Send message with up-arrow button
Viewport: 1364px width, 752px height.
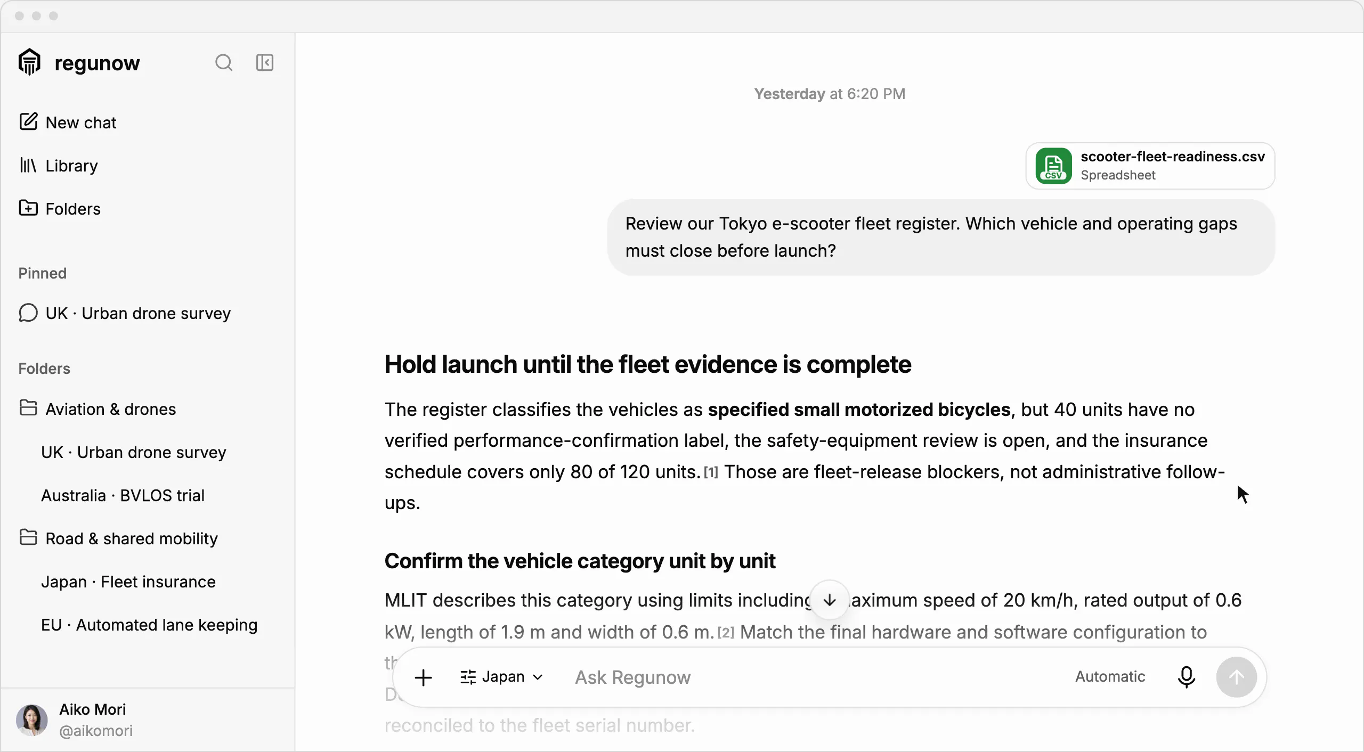(x=1237, y=677)
